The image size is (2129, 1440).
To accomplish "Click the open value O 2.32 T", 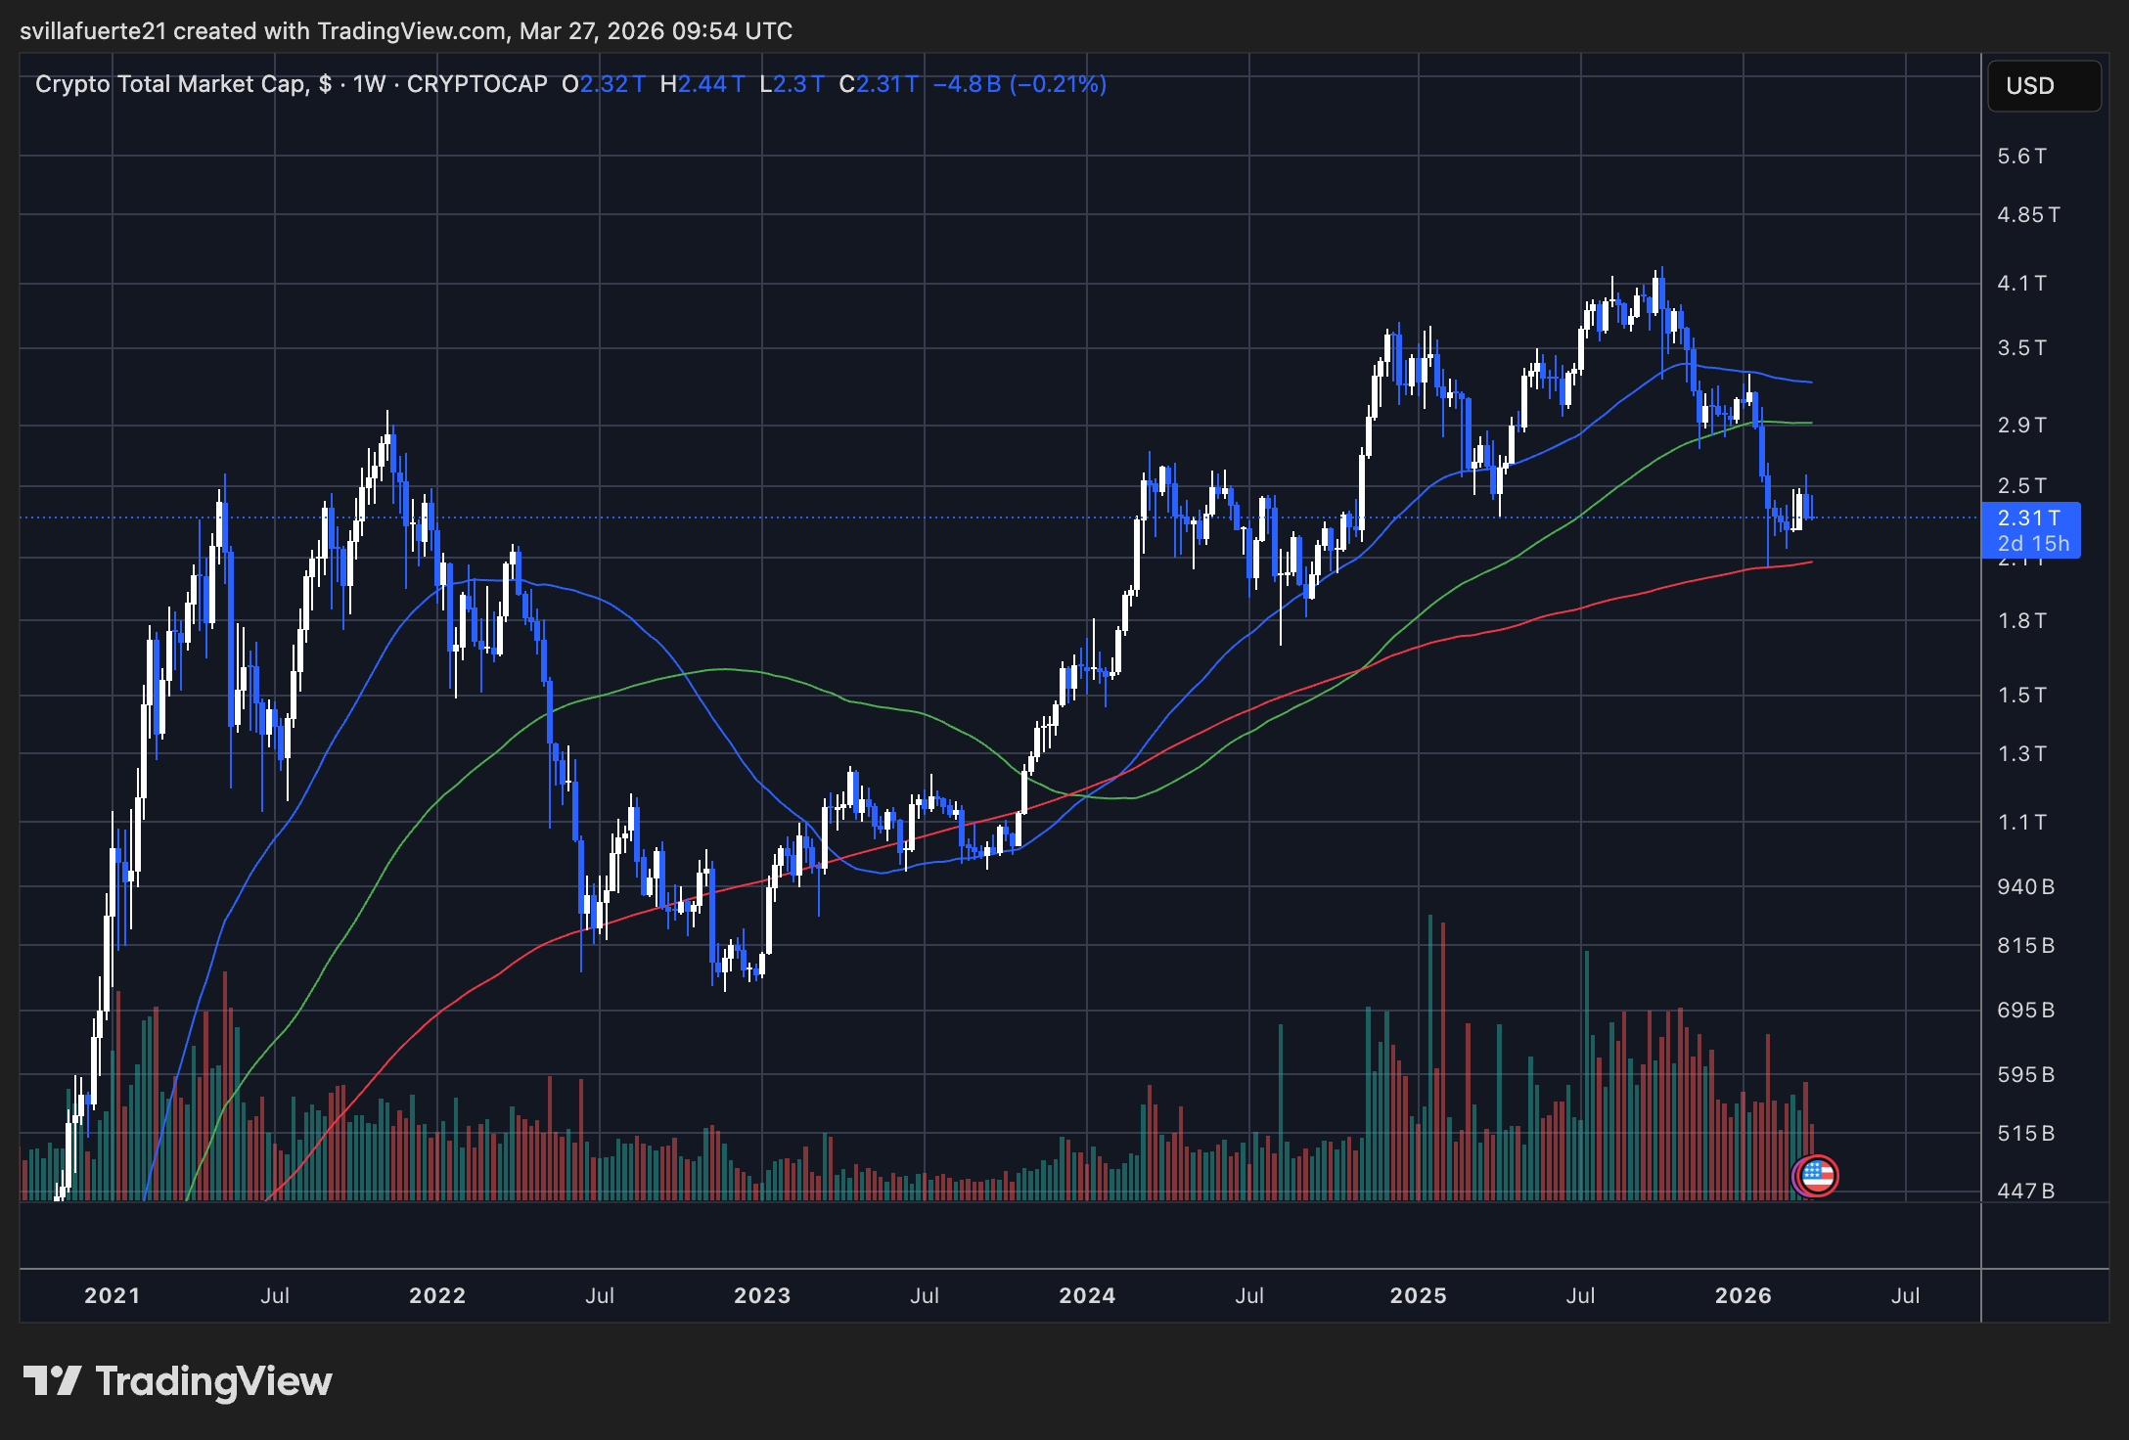I will pyautogui.click(x=603, y=84).
